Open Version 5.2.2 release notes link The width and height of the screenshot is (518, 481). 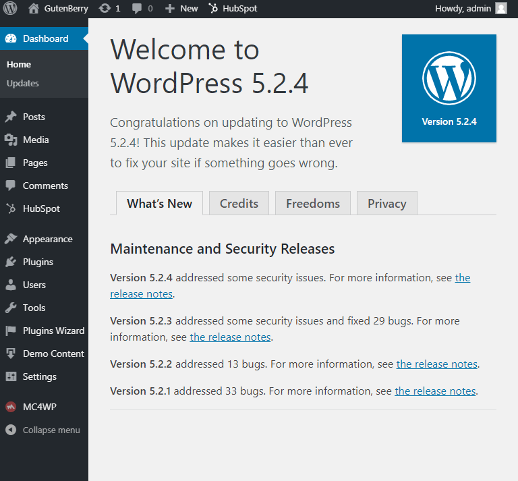(437, 364)
